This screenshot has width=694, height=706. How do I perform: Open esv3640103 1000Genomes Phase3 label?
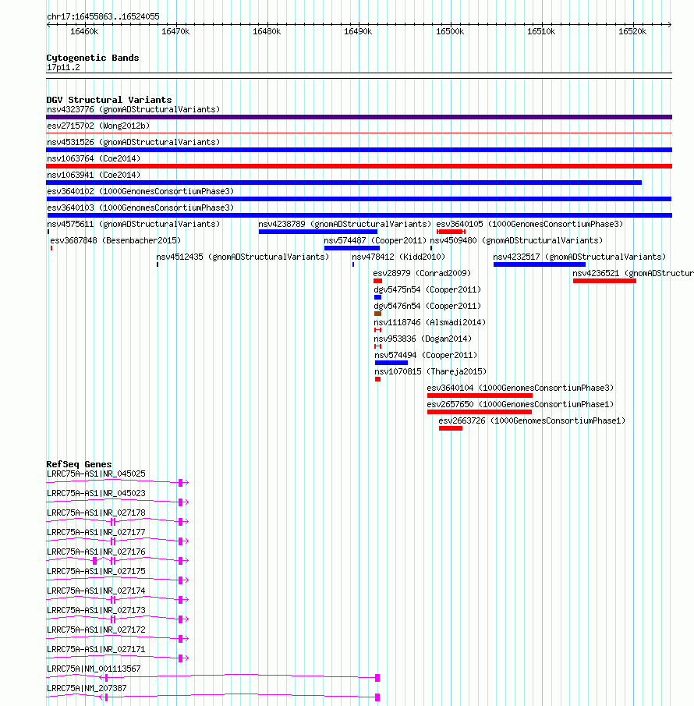(x=140, y=208)
